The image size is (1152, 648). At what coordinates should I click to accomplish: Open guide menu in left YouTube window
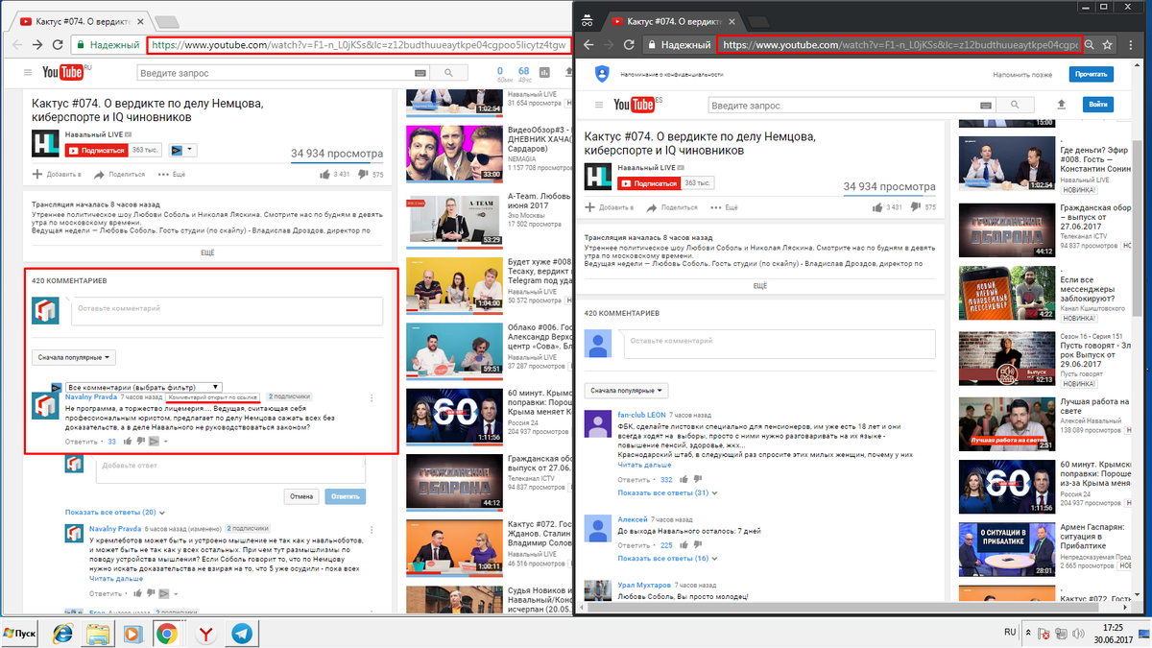[29, 73]
